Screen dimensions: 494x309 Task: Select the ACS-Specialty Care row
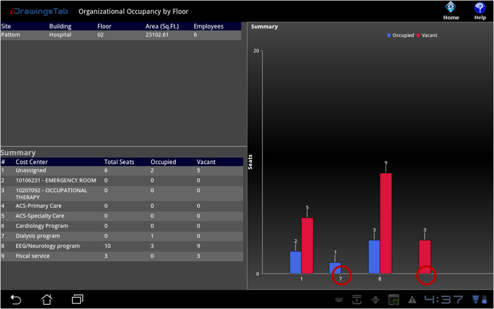click(122, 216)
